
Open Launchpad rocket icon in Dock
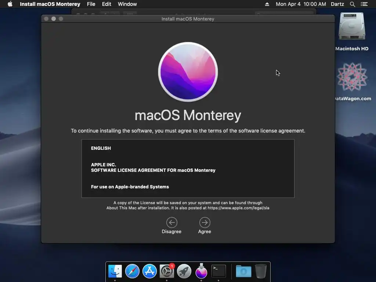click(184, 271)
